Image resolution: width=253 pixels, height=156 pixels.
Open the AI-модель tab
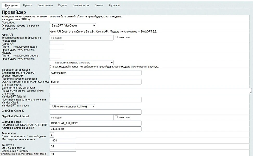(x=11, y=5)
